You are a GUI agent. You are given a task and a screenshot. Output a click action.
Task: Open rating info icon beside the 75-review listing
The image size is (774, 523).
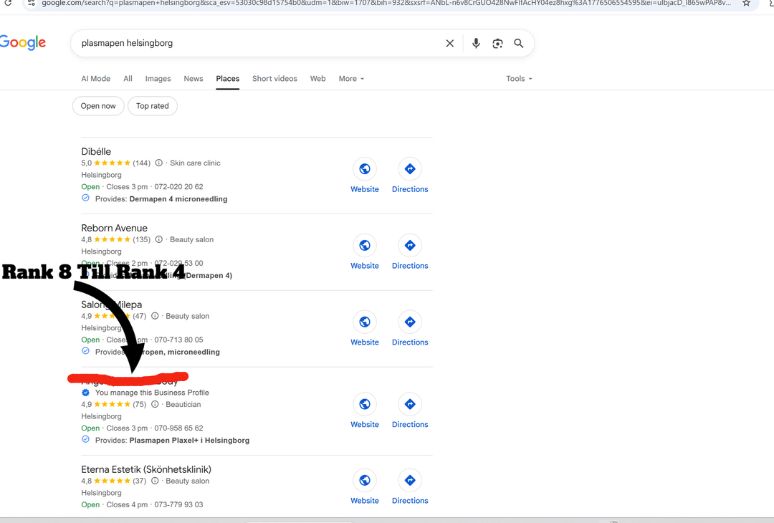point(155,404)
